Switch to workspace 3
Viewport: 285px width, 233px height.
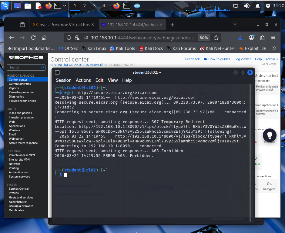click(94, 6)
